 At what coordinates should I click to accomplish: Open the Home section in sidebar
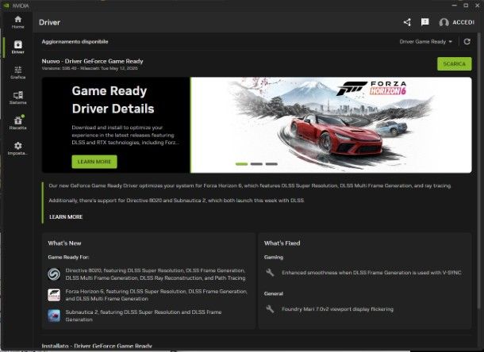[18, 22]
